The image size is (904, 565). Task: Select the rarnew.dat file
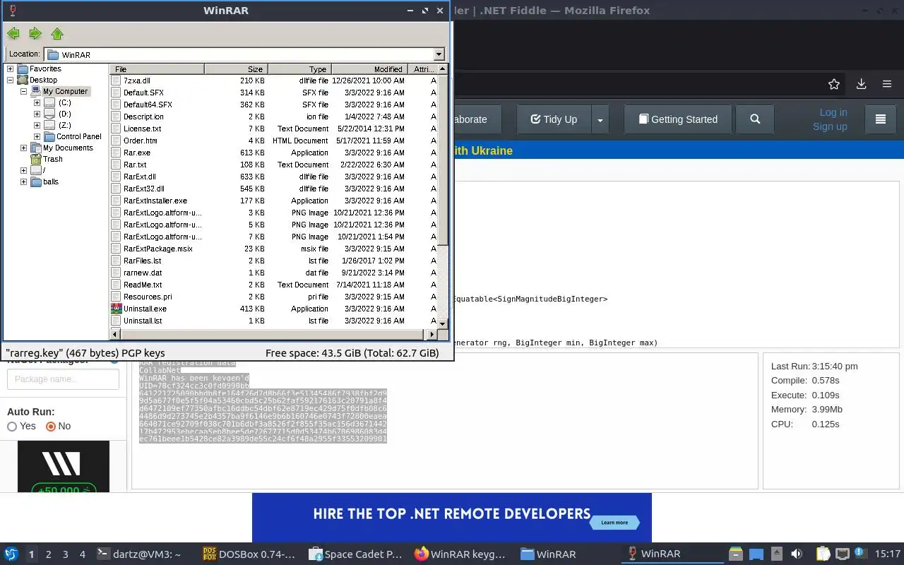142,273
